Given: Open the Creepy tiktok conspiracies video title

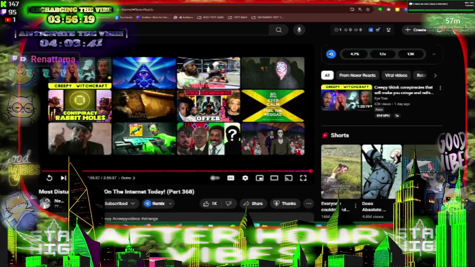Looking at the screenshot, I should pos(403,90).
